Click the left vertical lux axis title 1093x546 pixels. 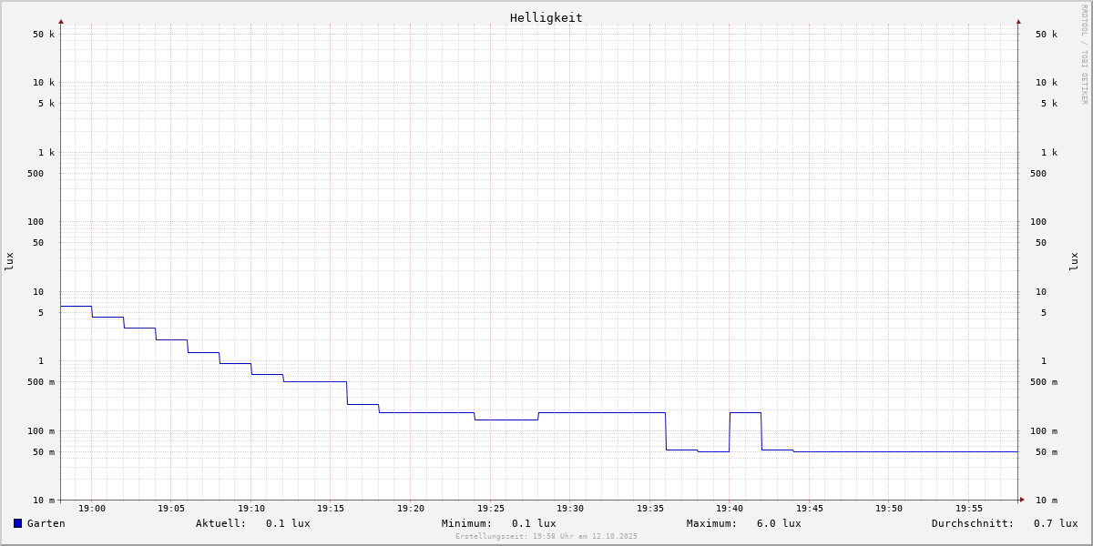[9, 261]
